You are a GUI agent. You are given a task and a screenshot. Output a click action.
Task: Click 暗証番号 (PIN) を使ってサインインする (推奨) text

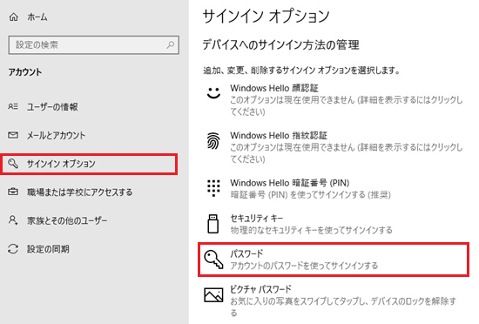[x=310, y=194]
